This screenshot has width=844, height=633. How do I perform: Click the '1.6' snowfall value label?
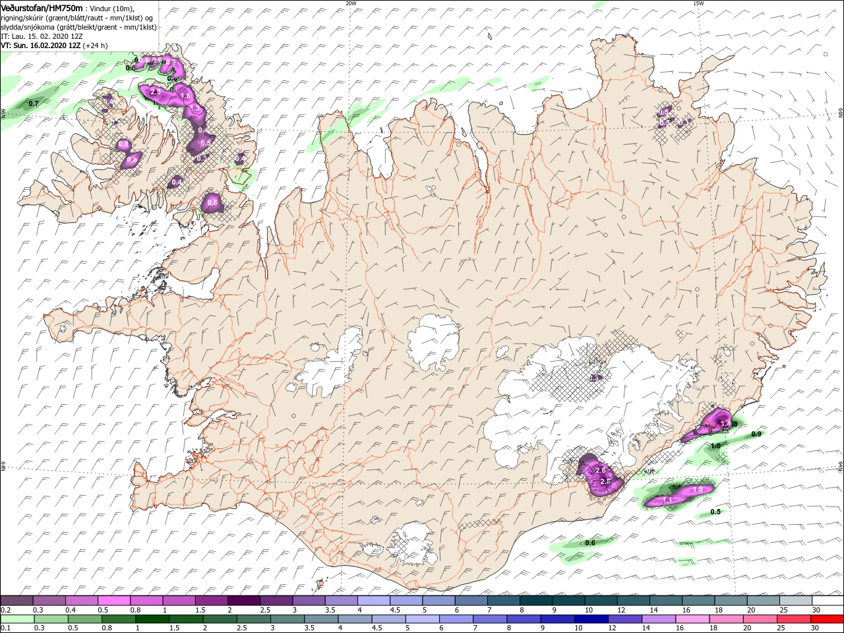click(185, 96)
